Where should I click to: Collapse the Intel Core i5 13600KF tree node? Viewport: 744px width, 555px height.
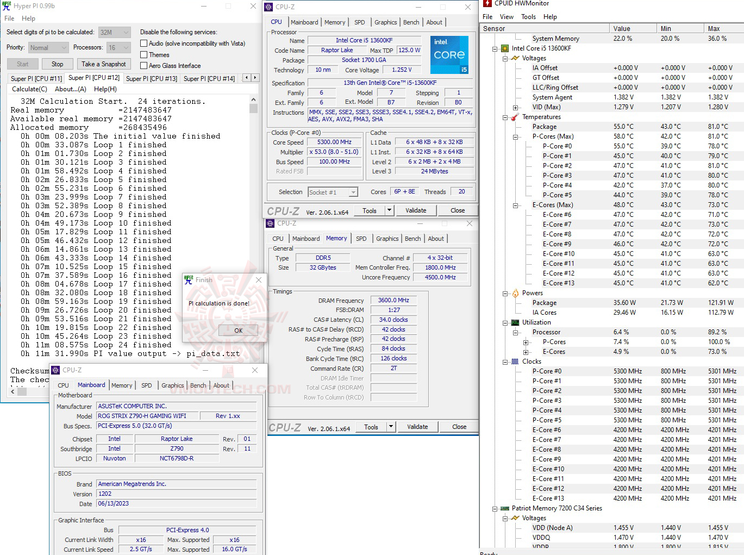pyautogui.click(x=495, y=48)
